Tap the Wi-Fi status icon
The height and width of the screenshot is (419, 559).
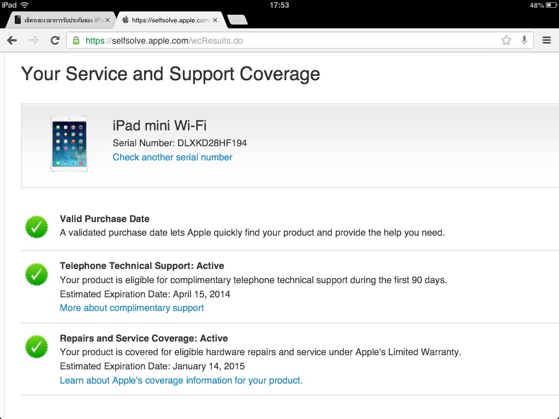[25, 5]
